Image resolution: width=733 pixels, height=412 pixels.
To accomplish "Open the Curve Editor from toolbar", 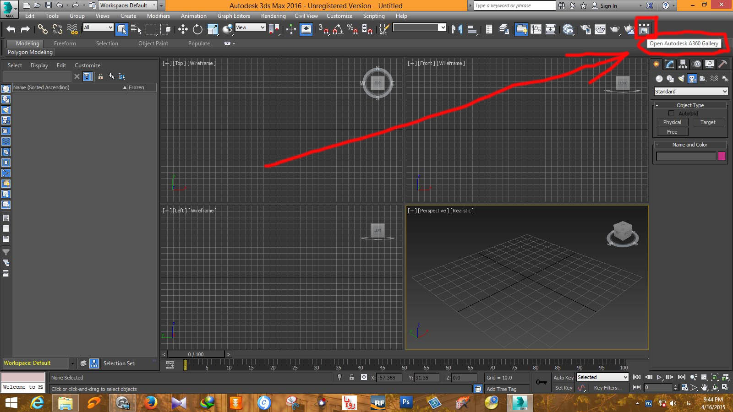I will pos(536,29).
